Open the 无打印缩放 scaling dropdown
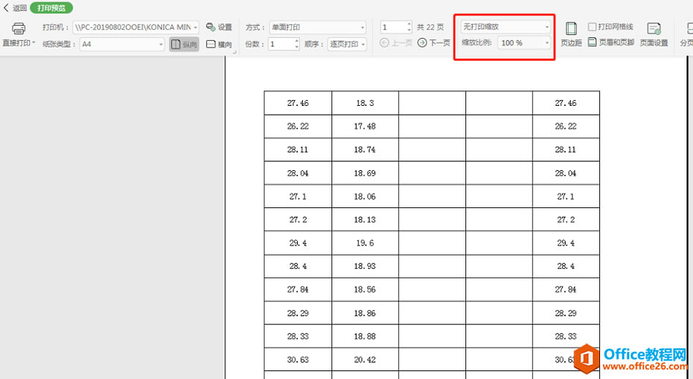The image size is (693, 379). pos(506,27)
